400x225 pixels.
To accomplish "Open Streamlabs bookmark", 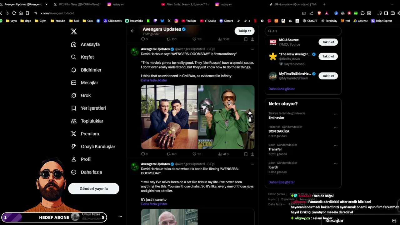I will pos(134,21).
